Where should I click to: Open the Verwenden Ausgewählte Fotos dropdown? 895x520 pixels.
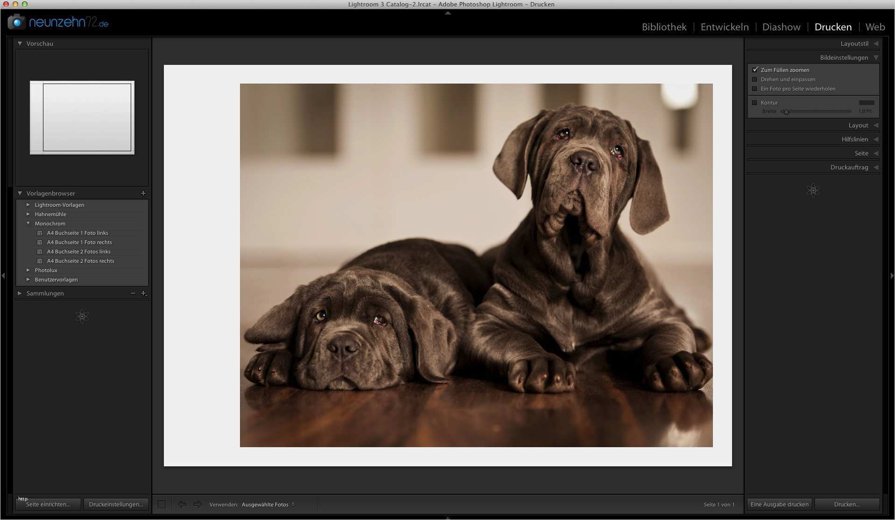click(268, 505)
